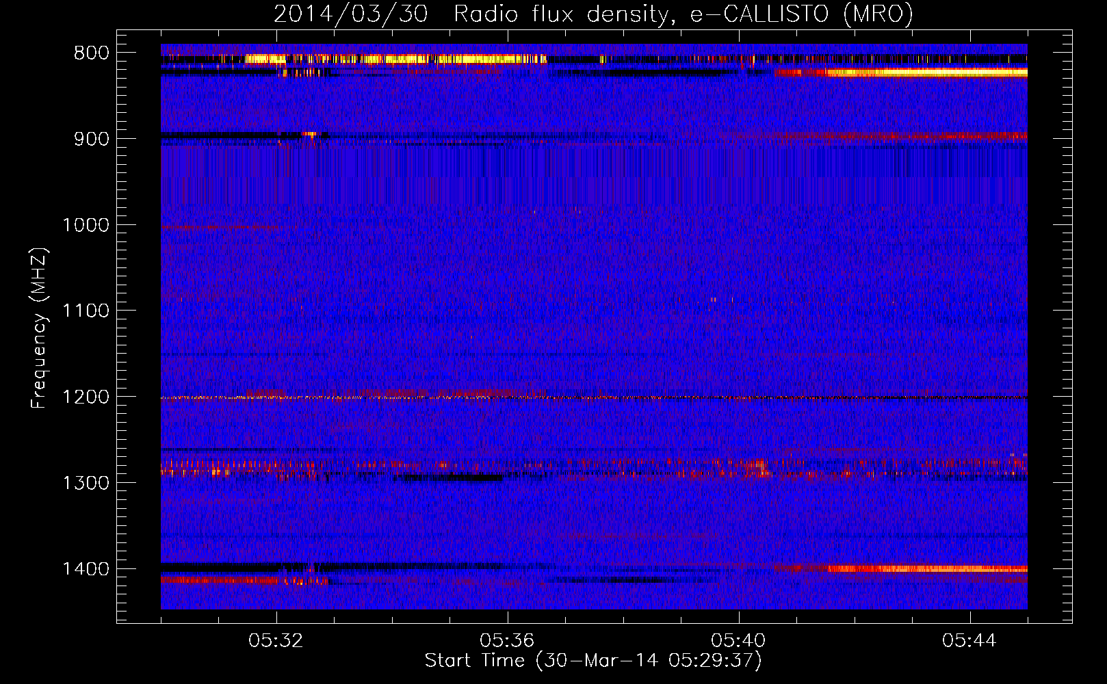Image resolution: width=1107 pixels, height=684 pixels.
Task: Click the thin dotted line at 1200 MHz
Action: (x=594, y=397)
